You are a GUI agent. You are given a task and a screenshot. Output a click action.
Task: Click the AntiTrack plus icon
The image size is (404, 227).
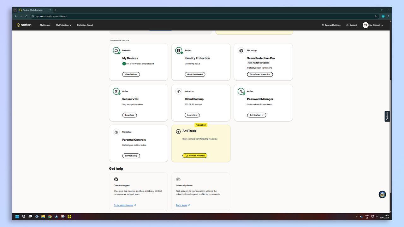178,132
